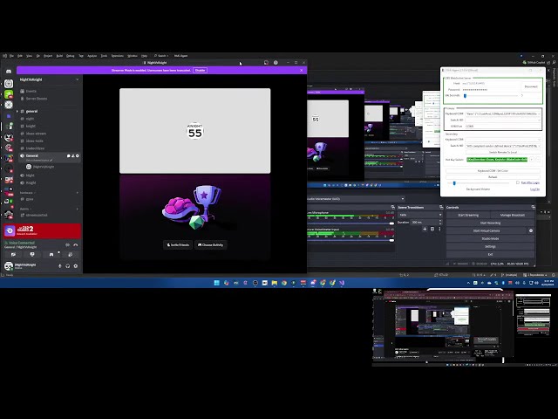Viewport: 558px width, 419px height.
Task: Click Start Streaming in OBS Controls
Action: click(468, 216)
